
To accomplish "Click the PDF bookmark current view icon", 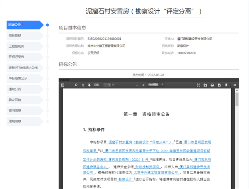I will pyautogui.click(x=226, y=85).
